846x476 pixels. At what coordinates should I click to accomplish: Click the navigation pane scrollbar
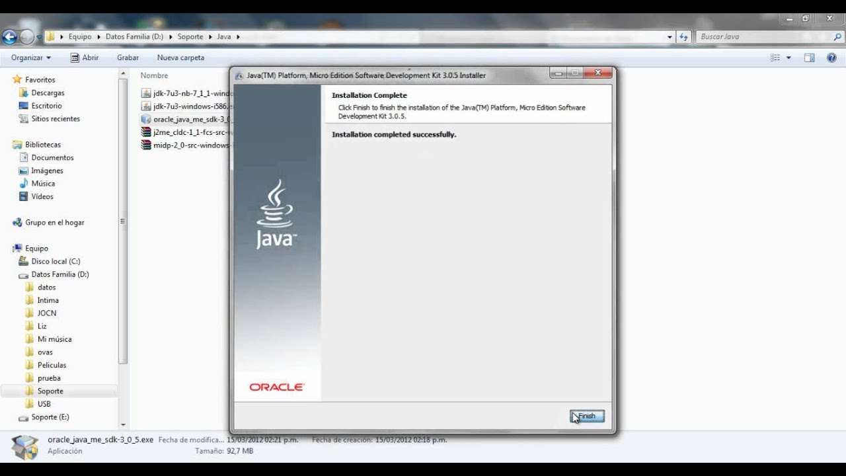[x=123, y=222]
